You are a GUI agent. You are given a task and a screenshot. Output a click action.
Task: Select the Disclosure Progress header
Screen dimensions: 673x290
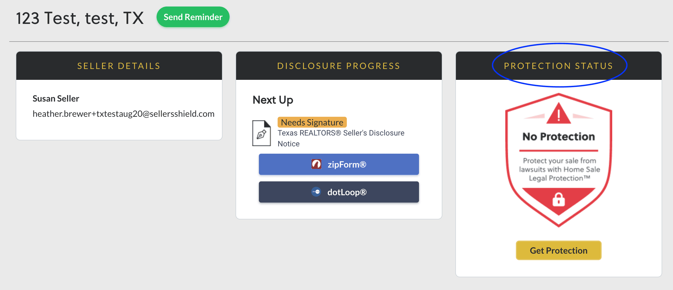pyautogui.click(x=339, y=66)
